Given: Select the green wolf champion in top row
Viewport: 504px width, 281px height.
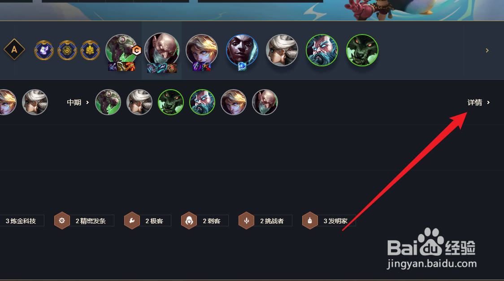Looking at the screenshot, I should tap(362, 50).
